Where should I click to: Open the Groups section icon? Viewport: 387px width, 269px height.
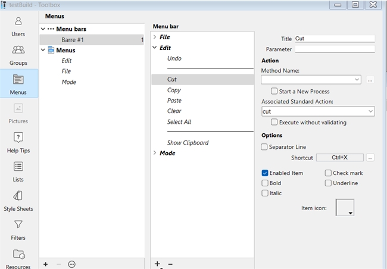(18, 50)
